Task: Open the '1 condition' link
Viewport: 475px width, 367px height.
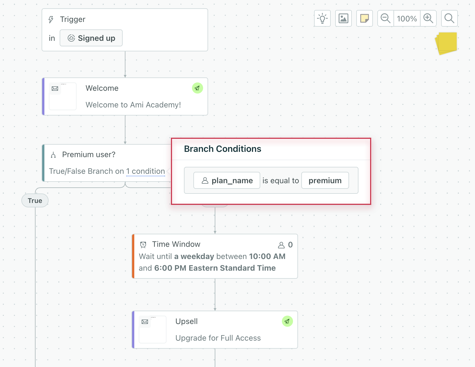Action: [146, 171]
